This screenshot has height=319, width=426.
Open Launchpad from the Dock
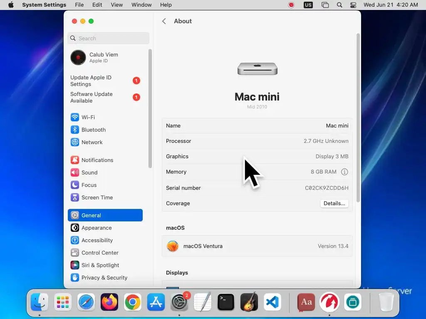click(63, 302)
